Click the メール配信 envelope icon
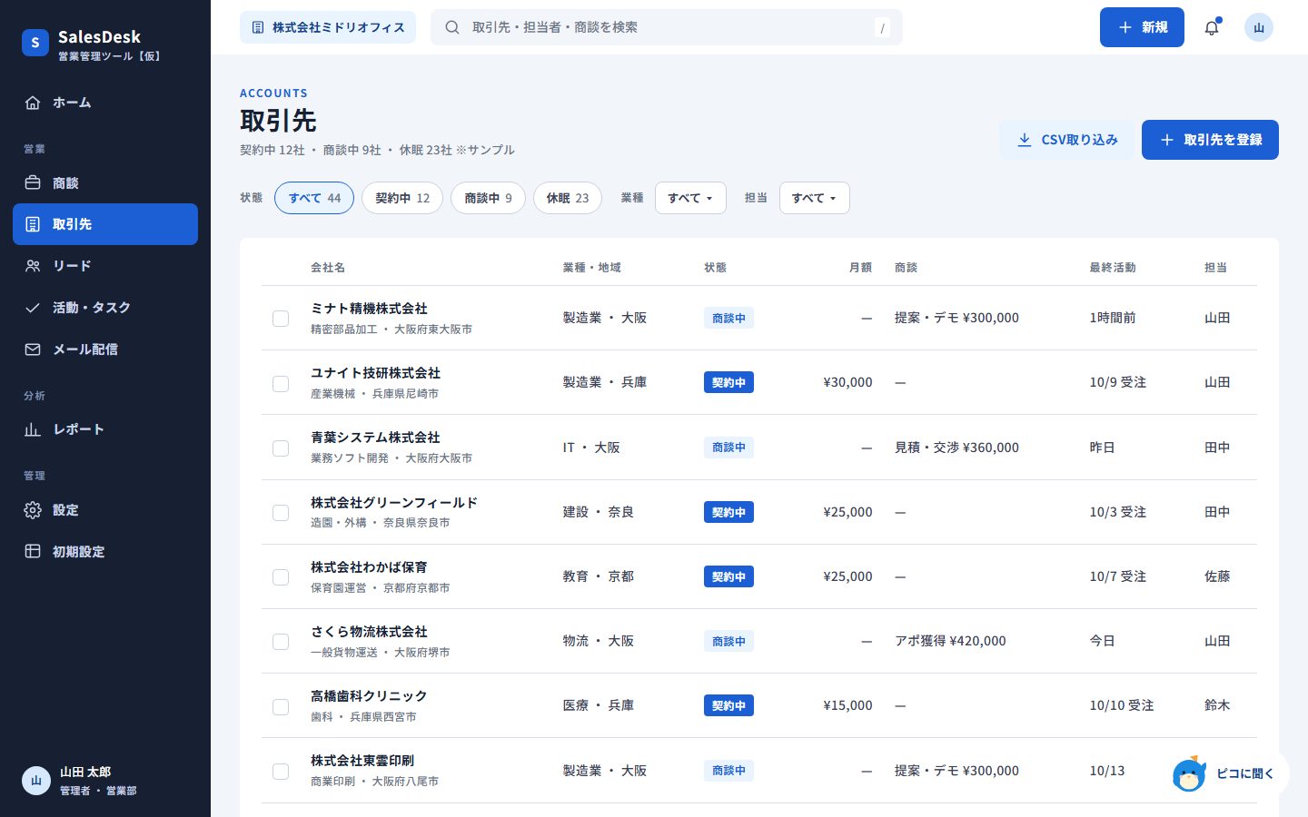The width and height of the screenshot is (1308, 817). point(33,349)
